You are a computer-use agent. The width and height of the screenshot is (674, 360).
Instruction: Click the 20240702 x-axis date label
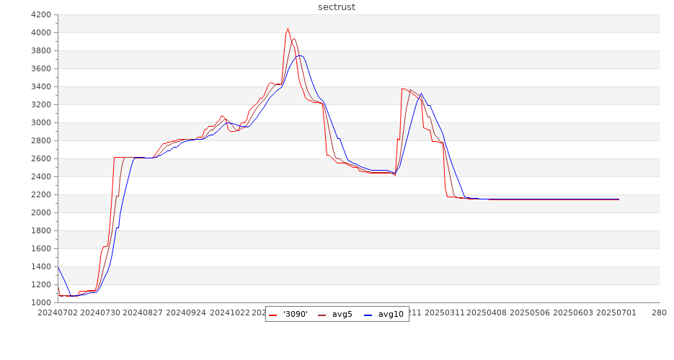(58, 313)
